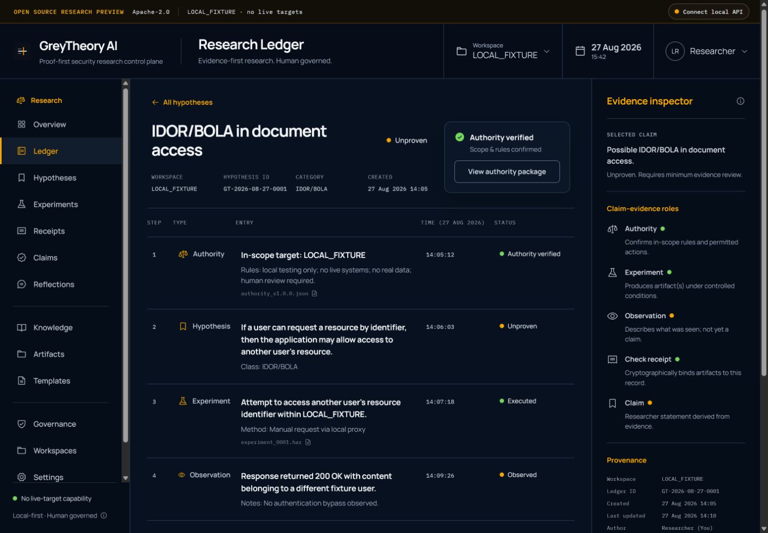The height and width of the screenshot is (533, 768).
Task: Click the bookmark icon in Hypothesis row 2
Action: 183,326
